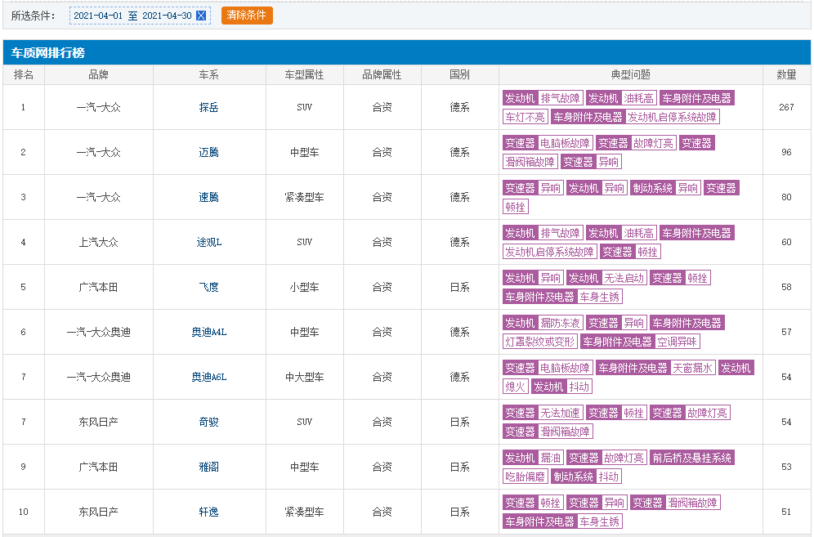Select 雅阁's 发动机 漏油 tag
814x537 pixels.
533,458
